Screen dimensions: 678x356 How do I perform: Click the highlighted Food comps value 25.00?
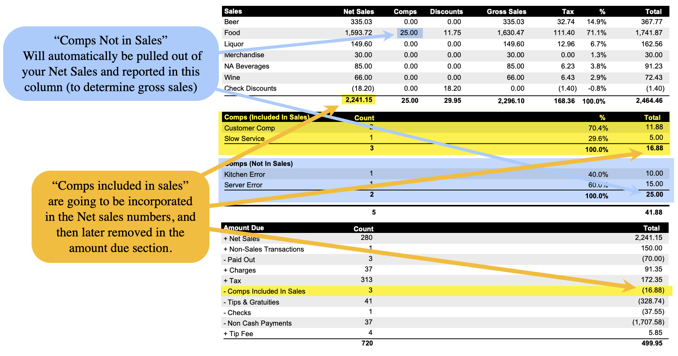point(409,33)
